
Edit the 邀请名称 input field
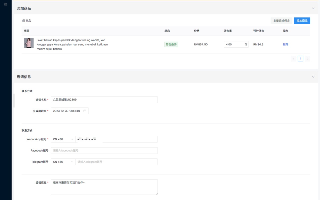pyautogui.click(x=104, y=99)
